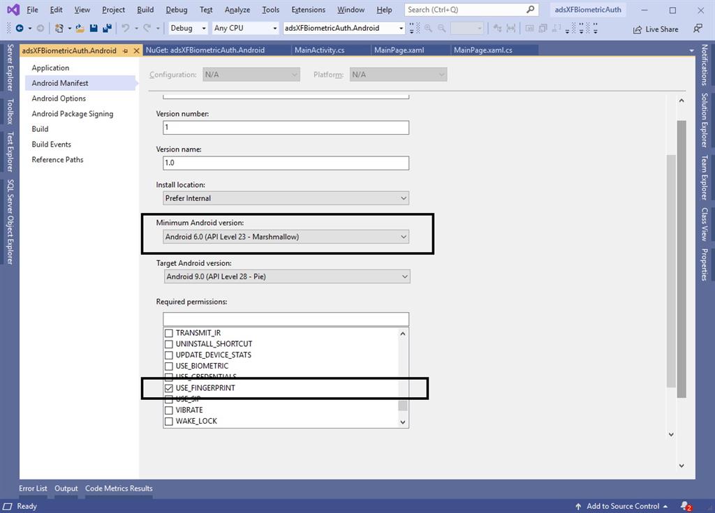Check the UNINSTALL_SHORTCUT permission
The image size is (715, 513).
(169, 344)
